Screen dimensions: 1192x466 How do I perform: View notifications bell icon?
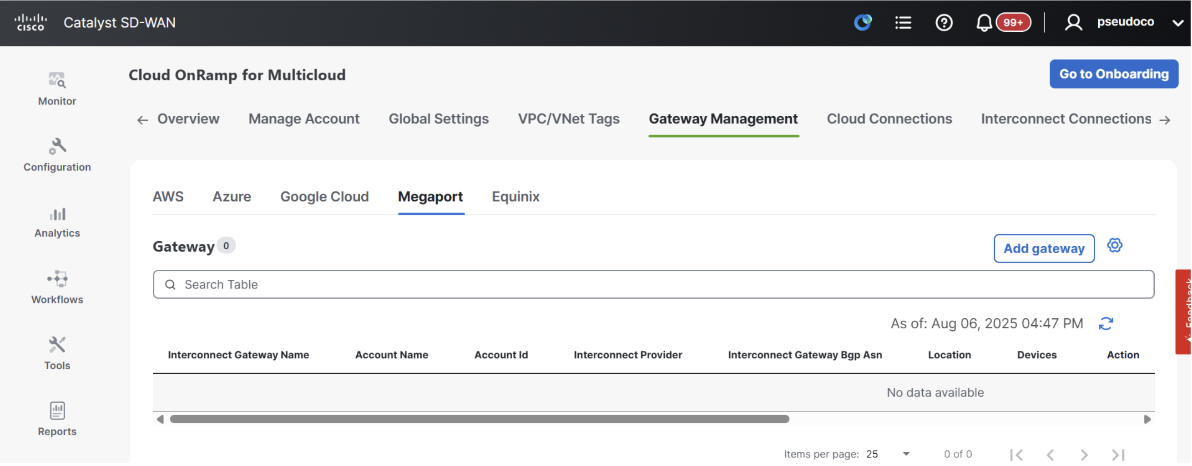985,22
